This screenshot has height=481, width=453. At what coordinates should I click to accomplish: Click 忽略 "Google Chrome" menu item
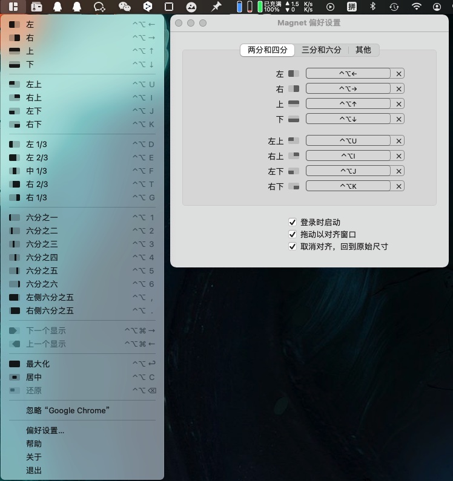tap(82, 410)
